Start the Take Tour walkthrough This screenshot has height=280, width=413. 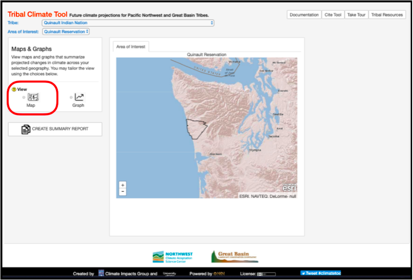point(356,15)
